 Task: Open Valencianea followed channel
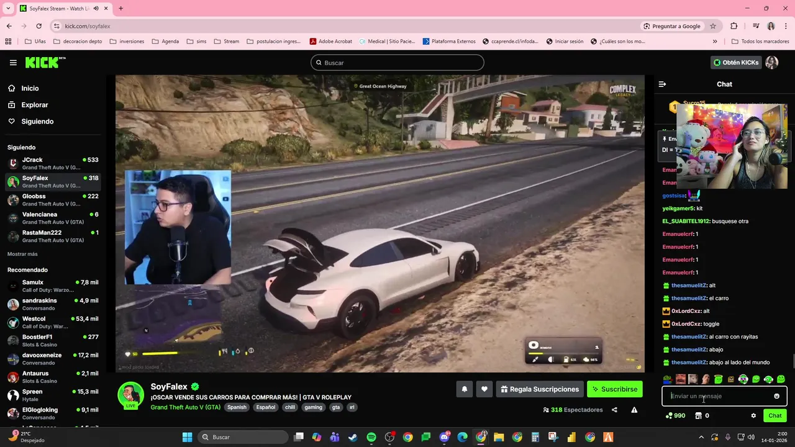coord(53,218)
